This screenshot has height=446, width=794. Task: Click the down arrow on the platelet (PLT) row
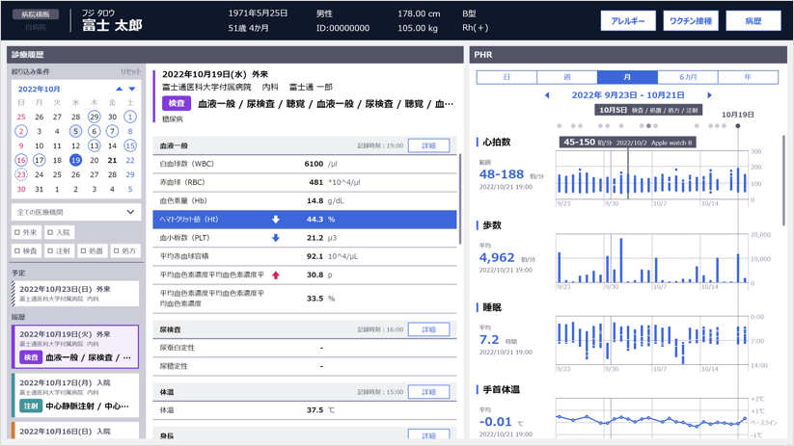point(276,238)
